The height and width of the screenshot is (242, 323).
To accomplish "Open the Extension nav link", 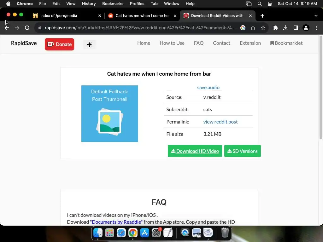I will click(250, 43).
